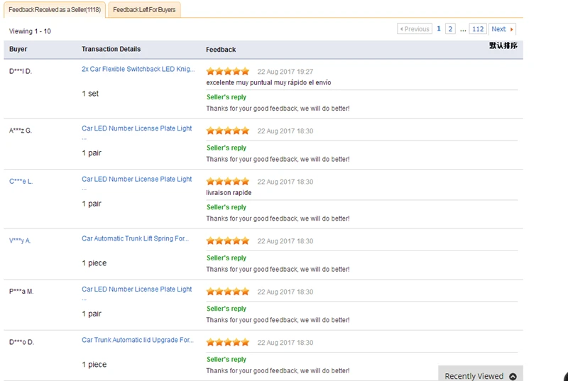Click star rating in D***l D. review
Image resolution: width=568 pixels, height=381 pixels.
click(228, 71)
